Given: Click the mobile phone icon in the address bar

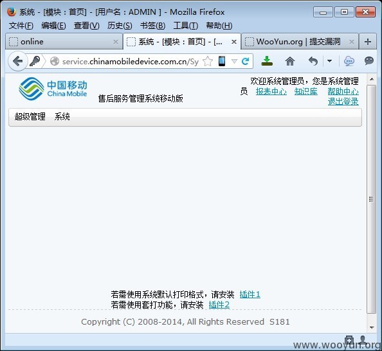Looking at the screenshot, I should [222, 61].
